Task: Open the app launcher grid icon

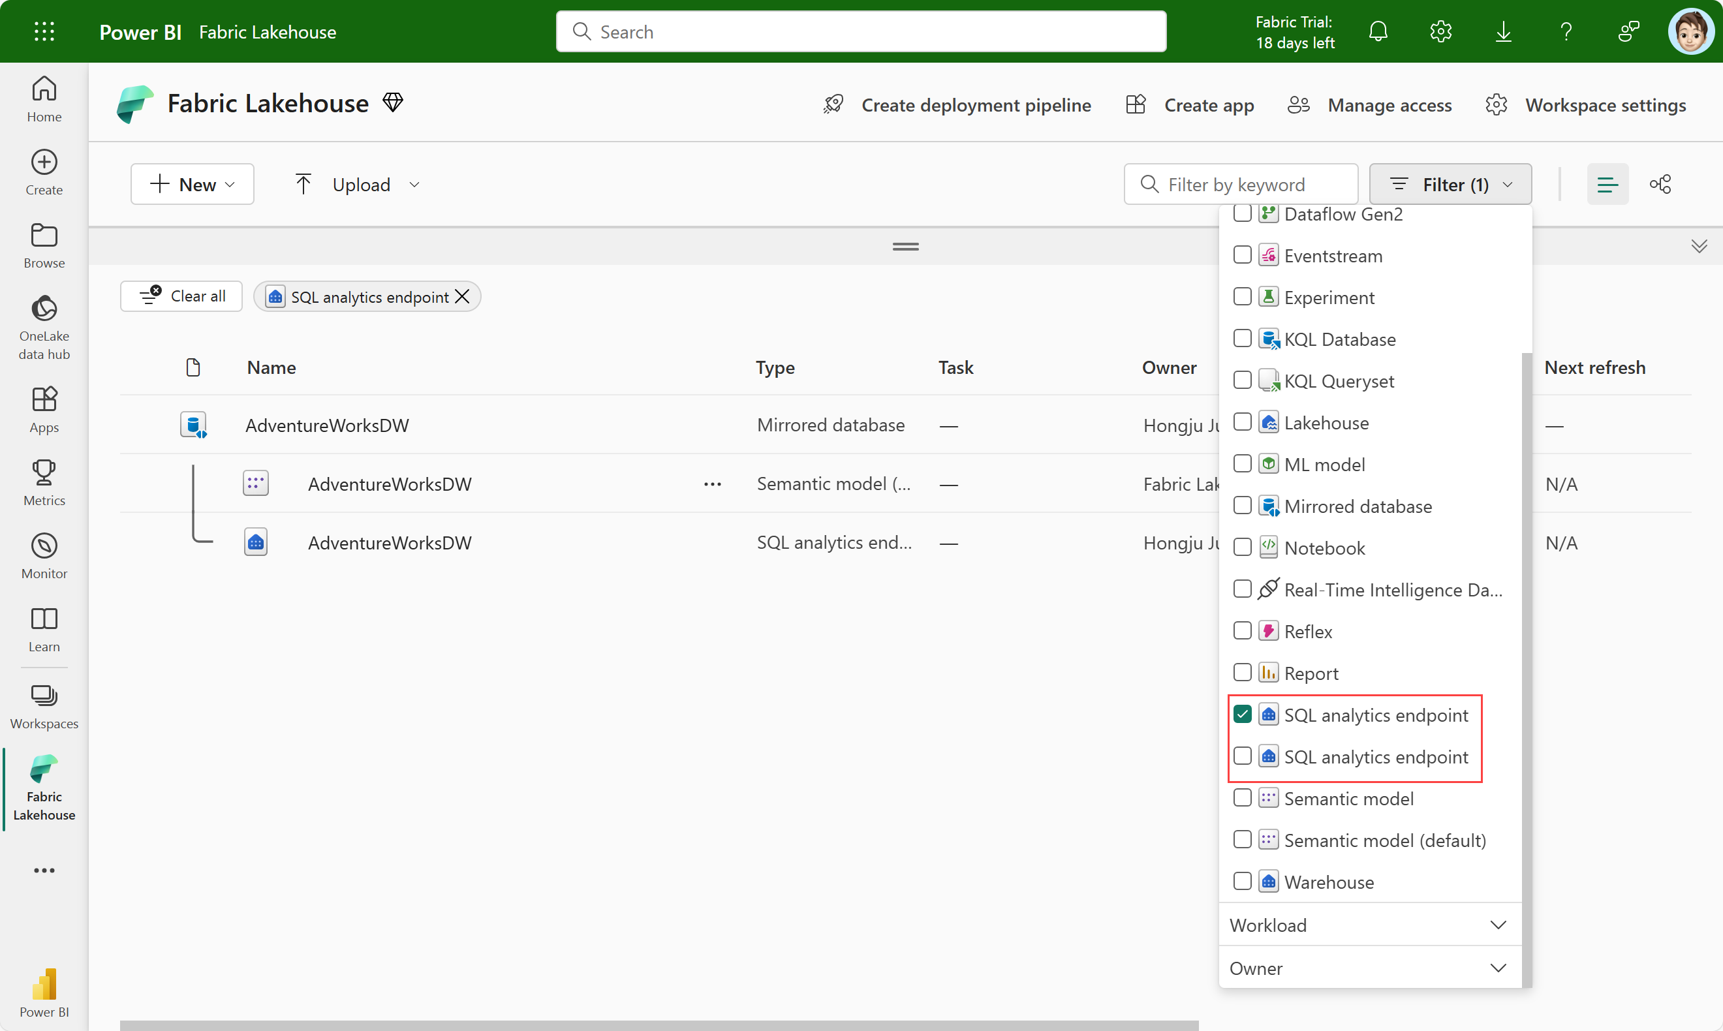Action: point(44,32)
